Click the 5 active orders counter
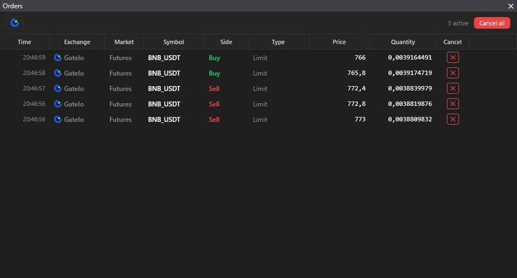Viewport: 517px width, 278px height. pos(458,23)
